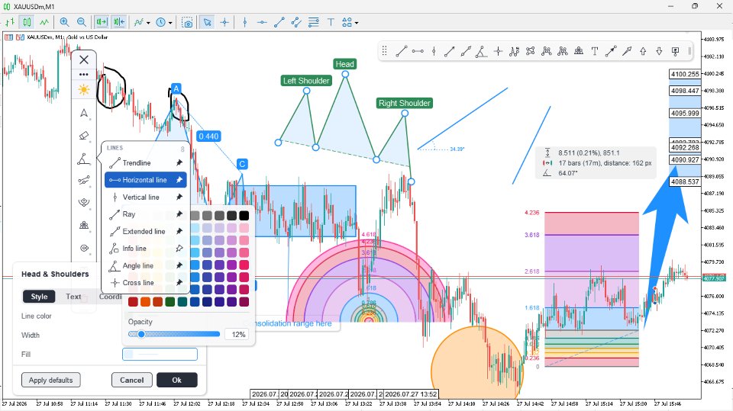Choose Ray from Lines menu
The width and height of the screenshot is (733, 411).
[x=145, y=214]
